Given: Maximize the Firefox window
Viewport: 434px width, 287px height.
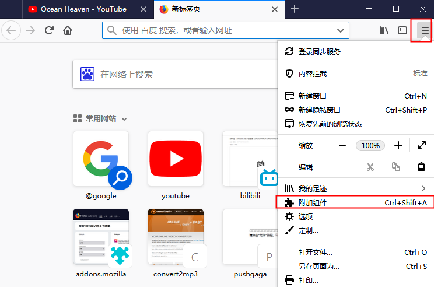Looking at the screenshot, I should 396,9.
